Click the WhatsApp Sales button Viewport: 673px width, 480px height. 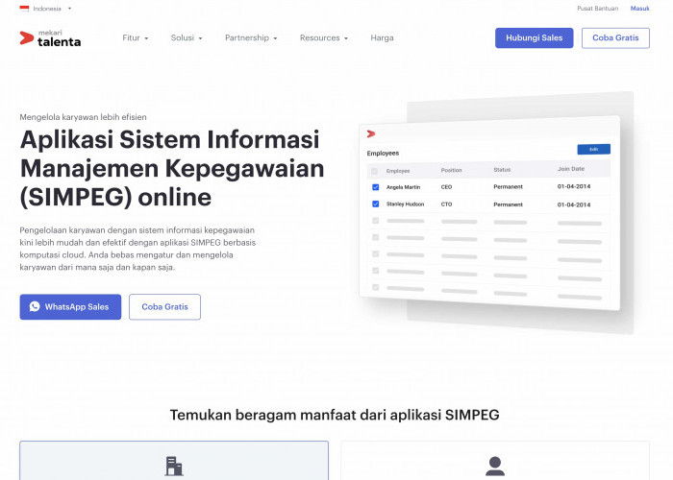[x=70, y=307]
